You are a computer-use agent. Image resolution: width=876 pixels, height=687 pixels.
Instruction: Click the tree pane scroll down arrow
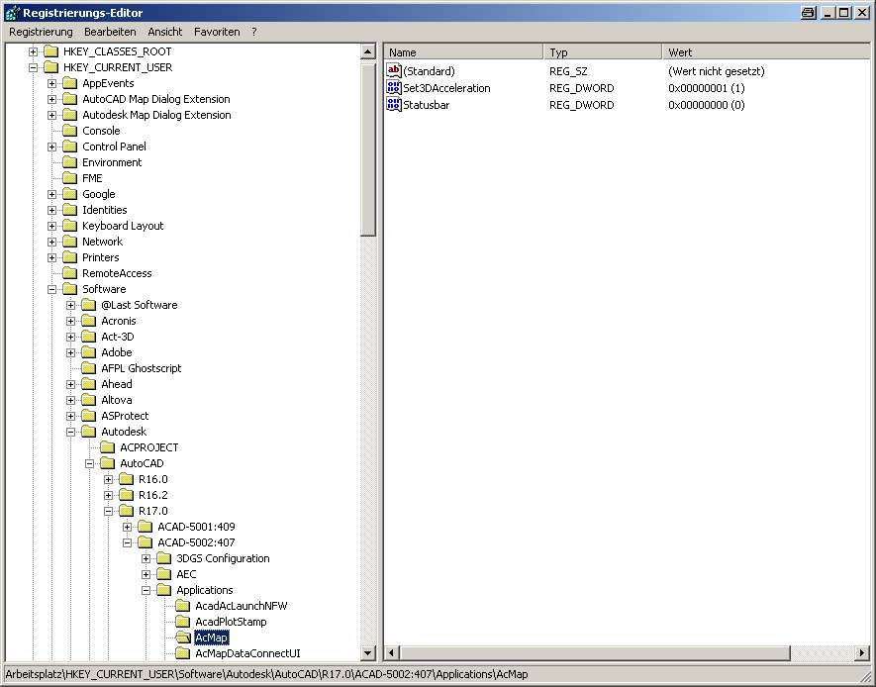(x=367, y=653)
